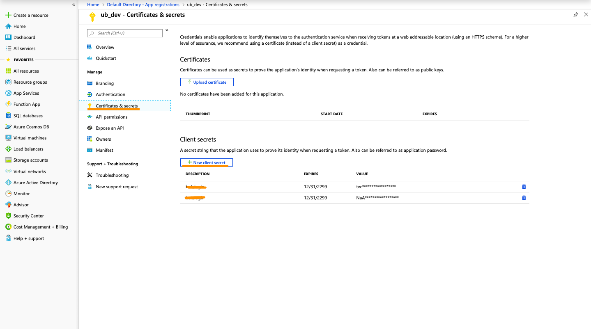Click the Azure Cosmos DB icon in sidebar

point(8,127)
